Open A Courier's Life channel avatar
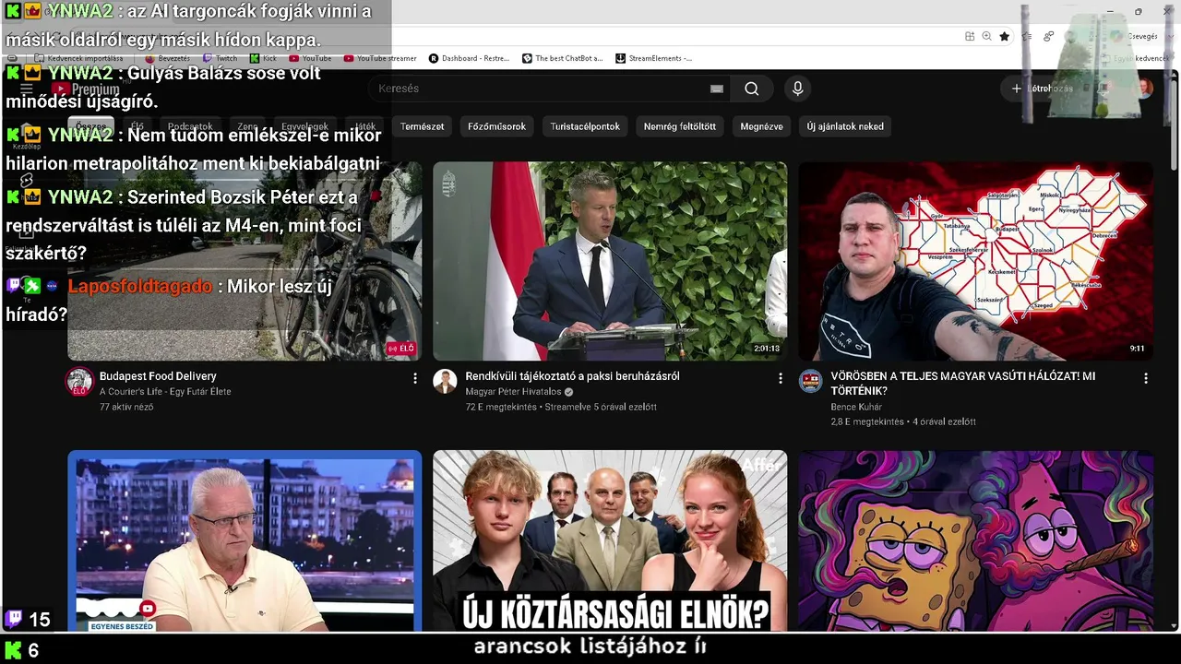 tap(80, 381)
